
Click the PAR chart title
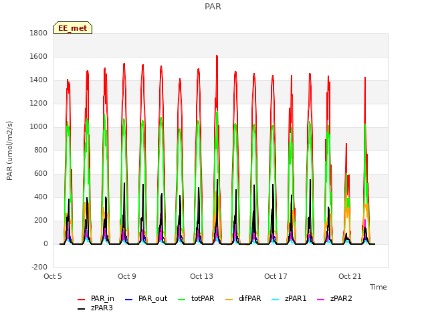tap(213, 6)
